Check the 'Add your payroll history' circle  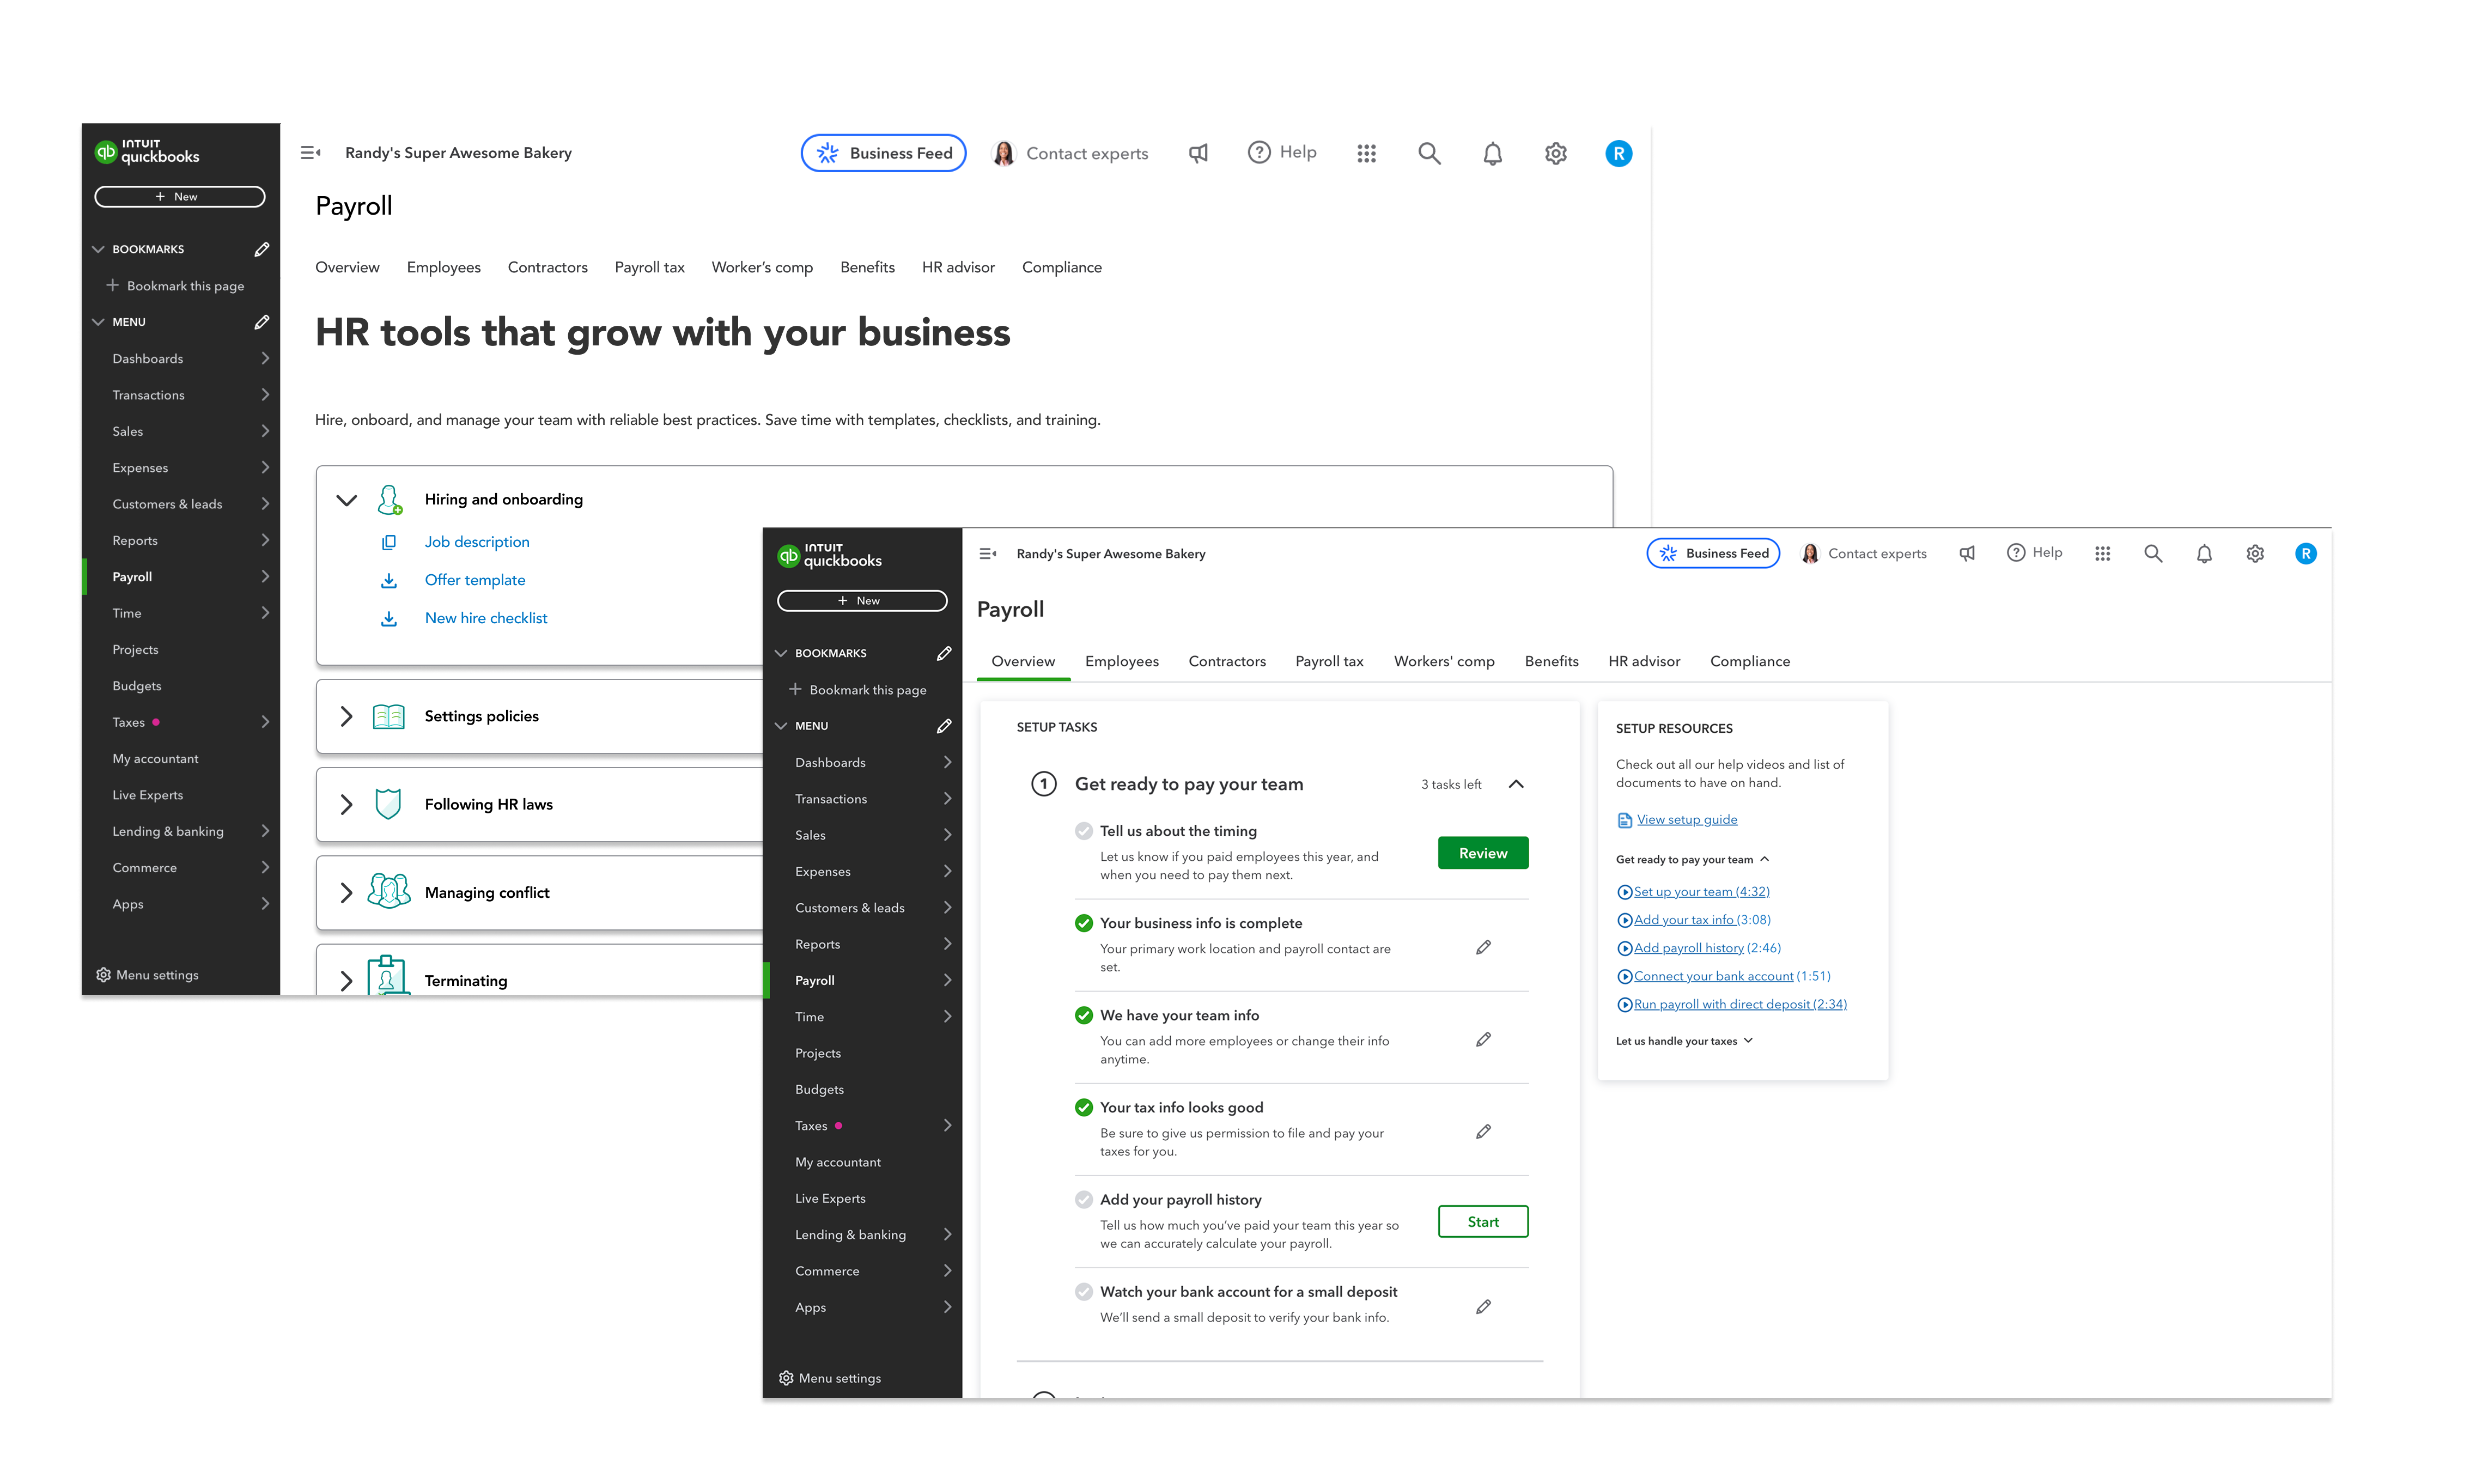click(x=1084, y=1199)
